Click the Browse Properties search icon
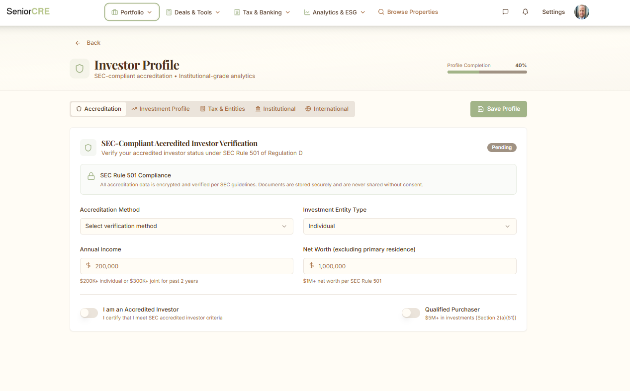Viewport: 630px width, 391px height. pos(381,12)
